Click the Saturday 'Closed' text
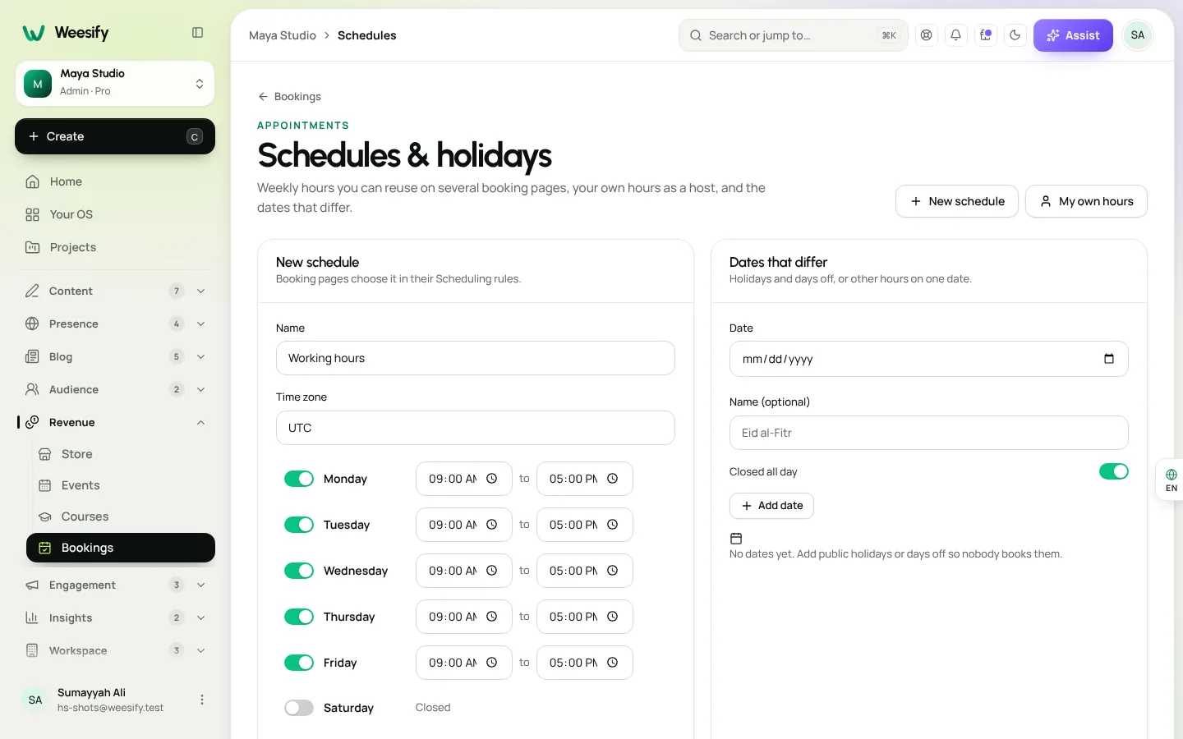1183x739 pixels. click(x=433, y=707)
